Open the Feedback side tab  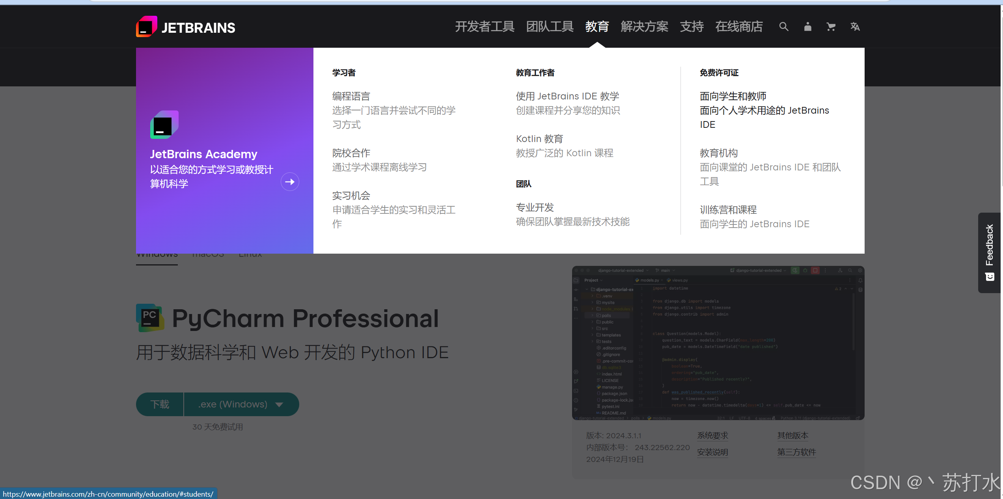tap(990, 252)
